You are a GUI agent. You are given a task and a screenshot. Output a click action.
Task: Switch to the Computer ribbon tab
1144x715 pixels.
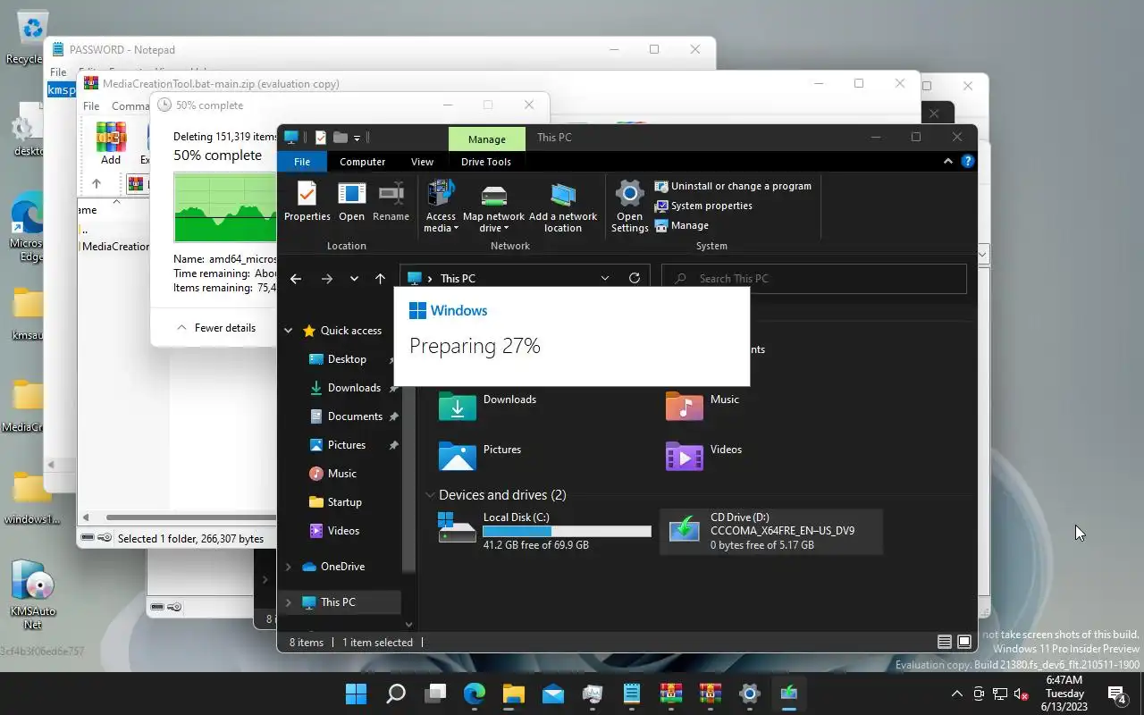click(x=362, y=162)
